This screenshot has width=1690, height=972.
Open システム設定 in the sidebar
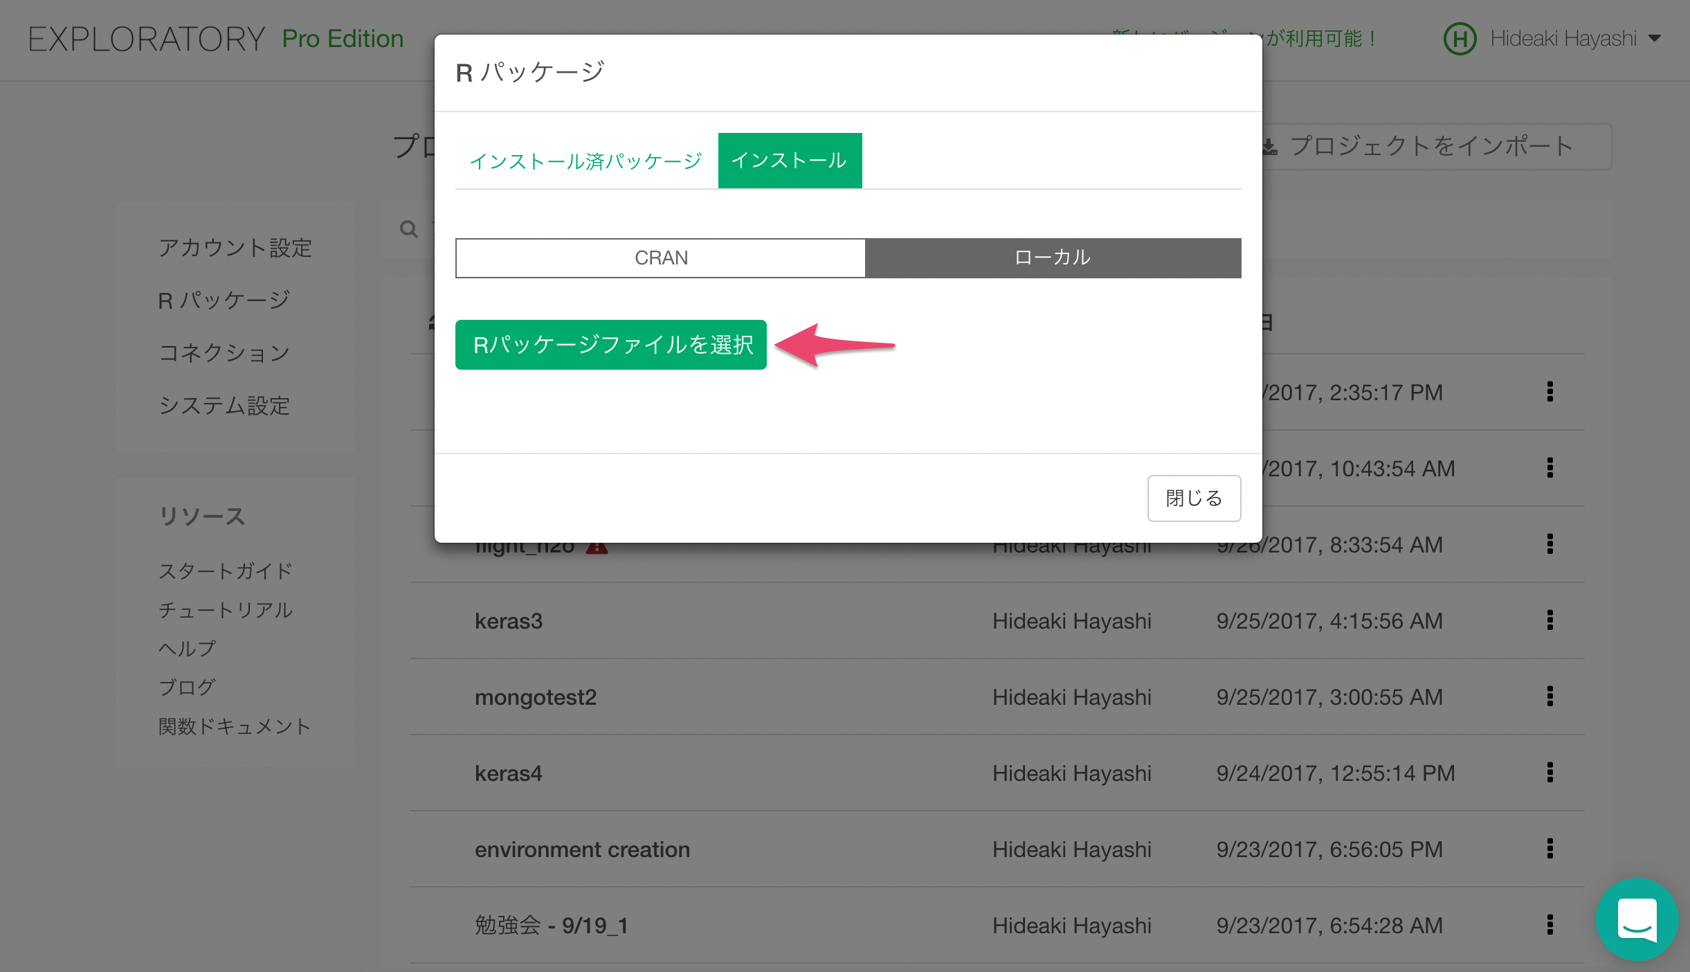224,406
